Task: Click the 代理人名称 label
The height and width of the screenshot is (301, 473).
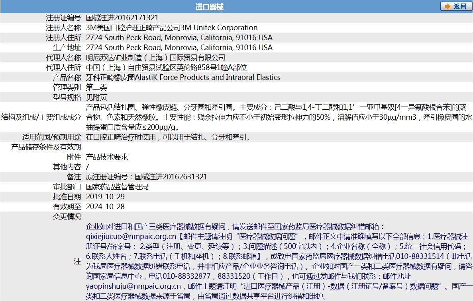Action: click(x=63, y=58)
